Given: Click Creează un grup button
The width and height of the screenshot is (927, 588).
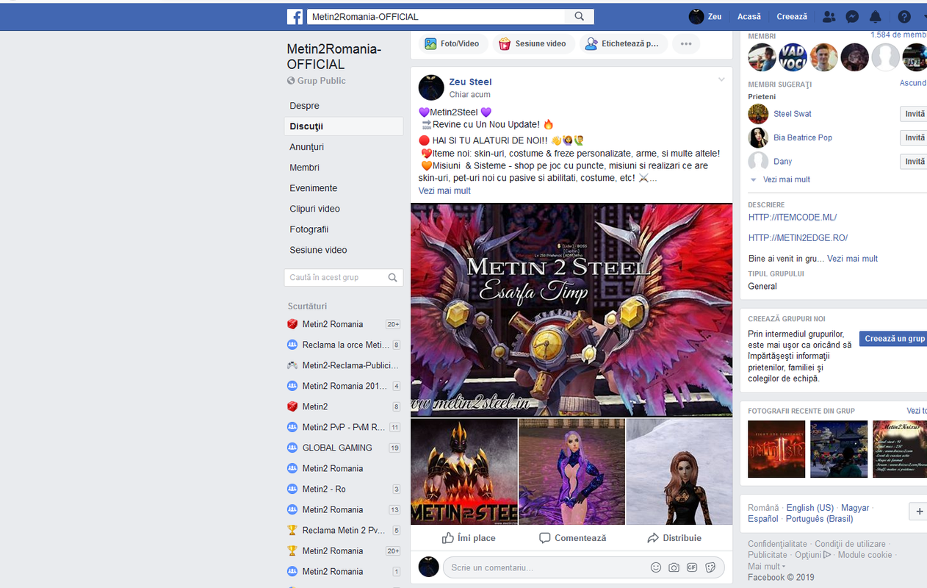Looking at the screenshot, I should pyautogui.click(x=893, y=339).
